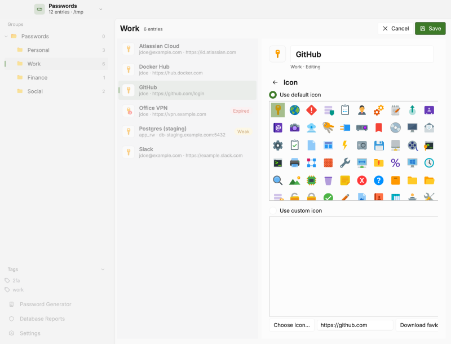Select the currently highlighted key icon
The image size is (451, 344).
pyautogui.click(x=278, y=110)
